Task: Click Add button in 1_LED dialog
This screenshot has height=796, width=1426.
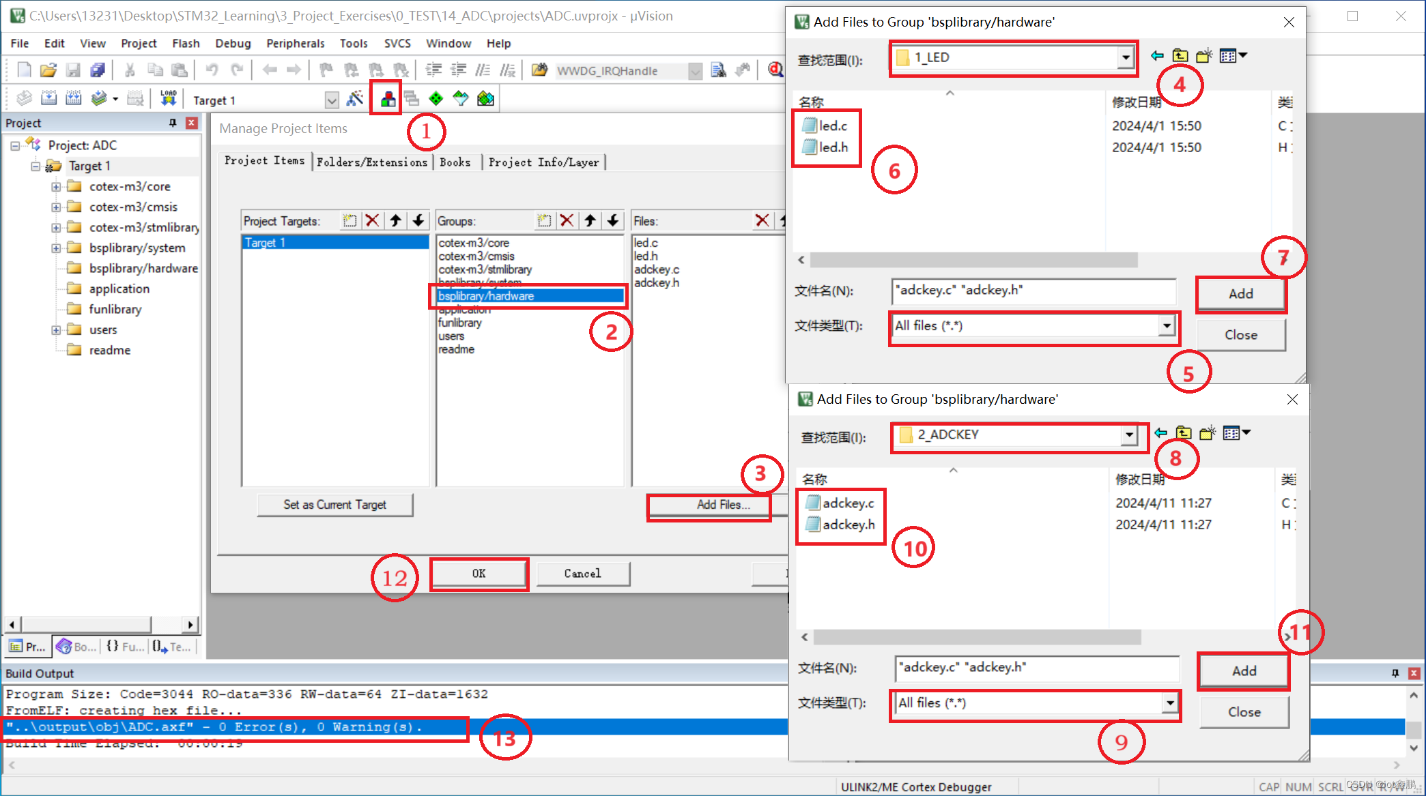Action: point(1240,294)
